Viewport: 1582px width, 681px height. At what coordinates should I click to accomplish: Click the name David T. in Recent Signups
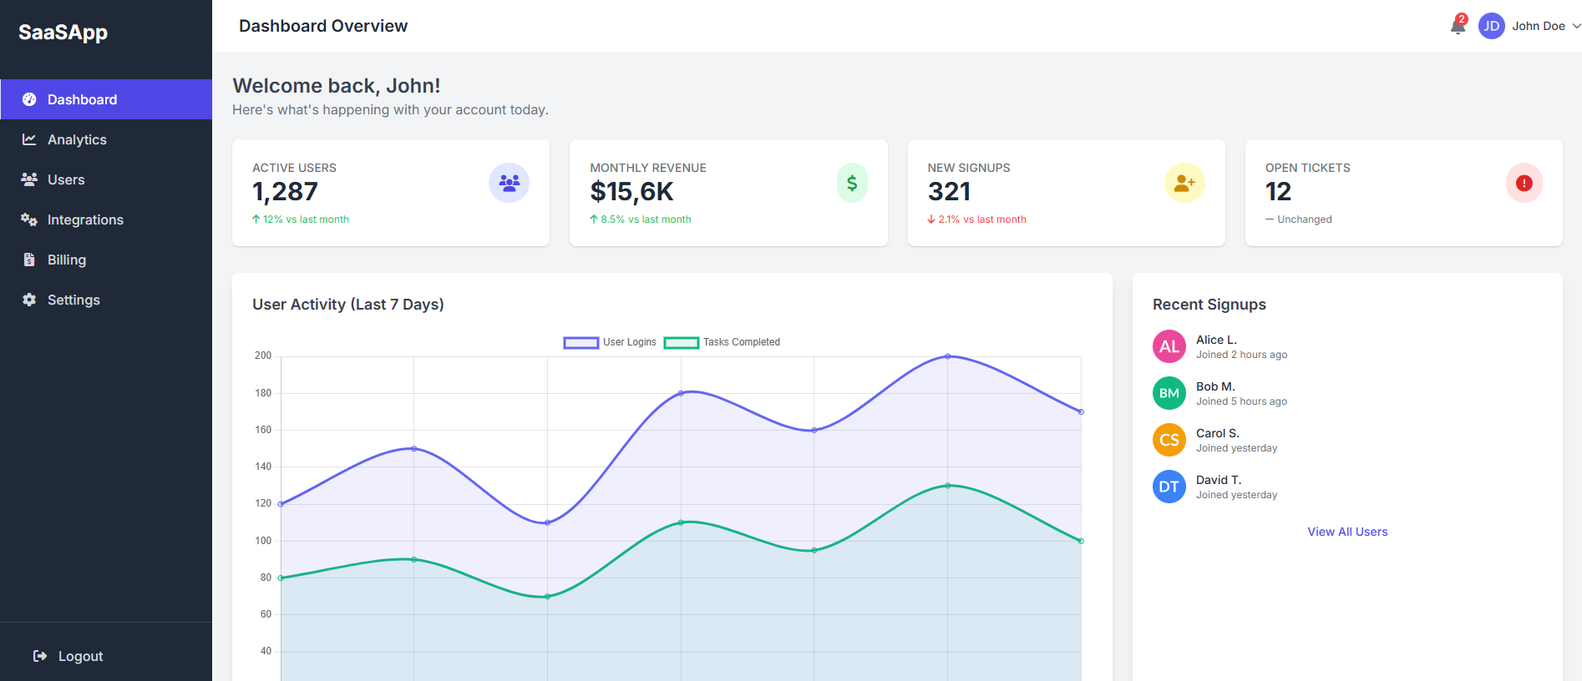[1219, 480]
